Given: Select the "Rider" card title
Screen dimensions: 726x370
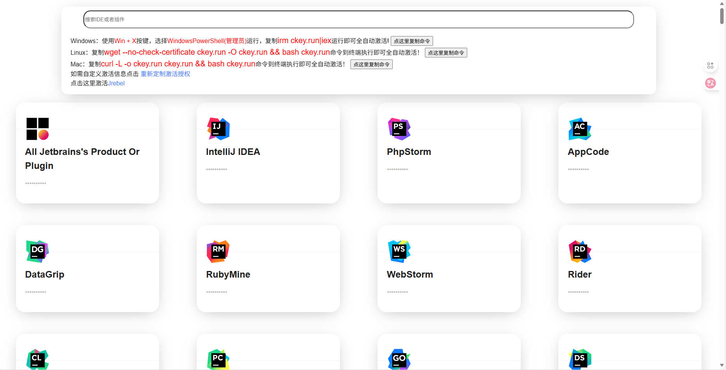Looking at the screenshot, I should (x=580, y=274).
